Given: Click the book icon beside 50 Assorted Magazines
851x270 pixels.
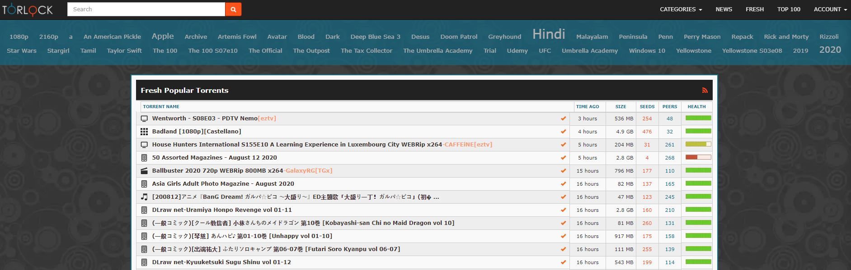Looking at the screenshot, I should pos(144,158).
